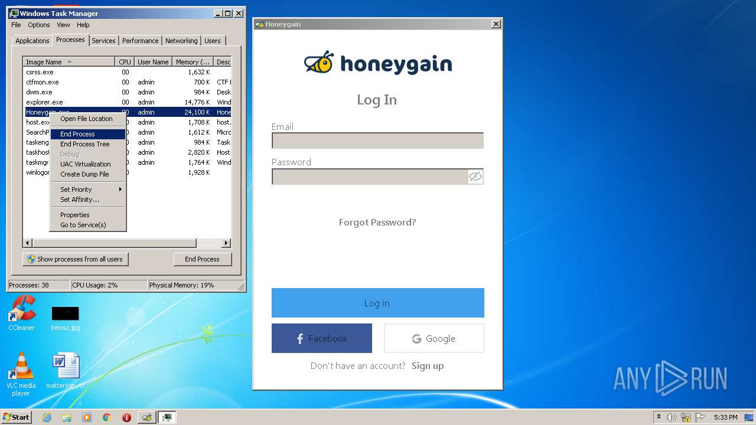Click the clock showing 5:33 PM
Image resolution: width=756 pixels, height=425 pixels.
point(725,417)
